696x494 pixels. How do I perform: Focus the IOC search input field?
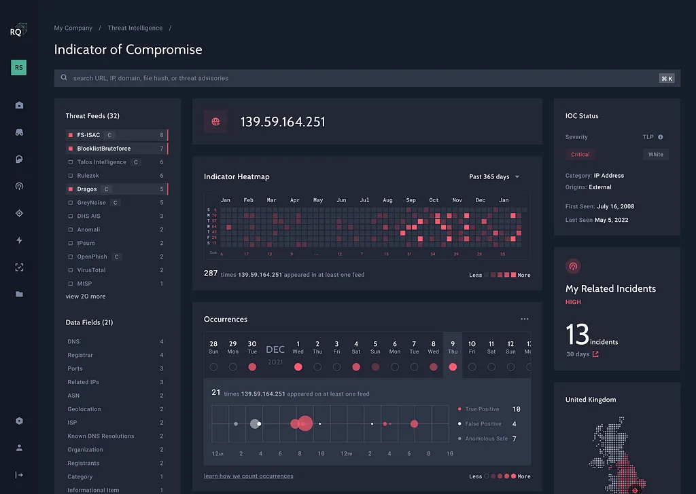pyautogui.click(x=367, y=78)
